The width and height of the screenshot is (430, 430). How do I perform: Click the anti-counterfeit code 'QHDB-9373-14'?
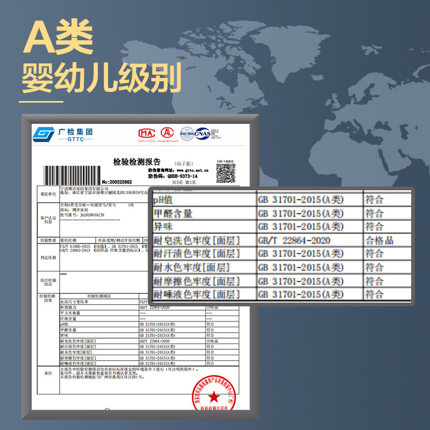[x=182, y=176]
